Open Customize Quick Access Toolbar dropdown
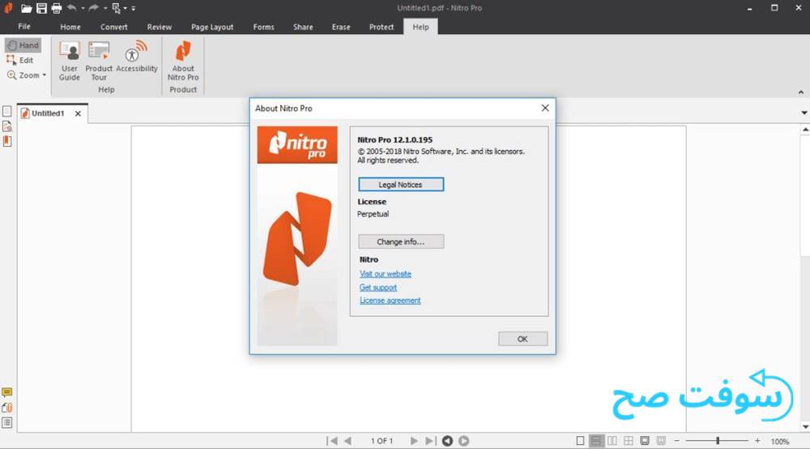The width and height of the screenshot is (810, 449). point(134,8)
